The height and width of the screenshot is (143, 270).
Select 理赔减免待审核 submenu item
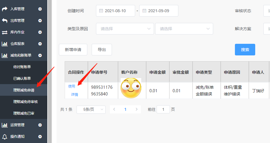(x=23, y=102)
